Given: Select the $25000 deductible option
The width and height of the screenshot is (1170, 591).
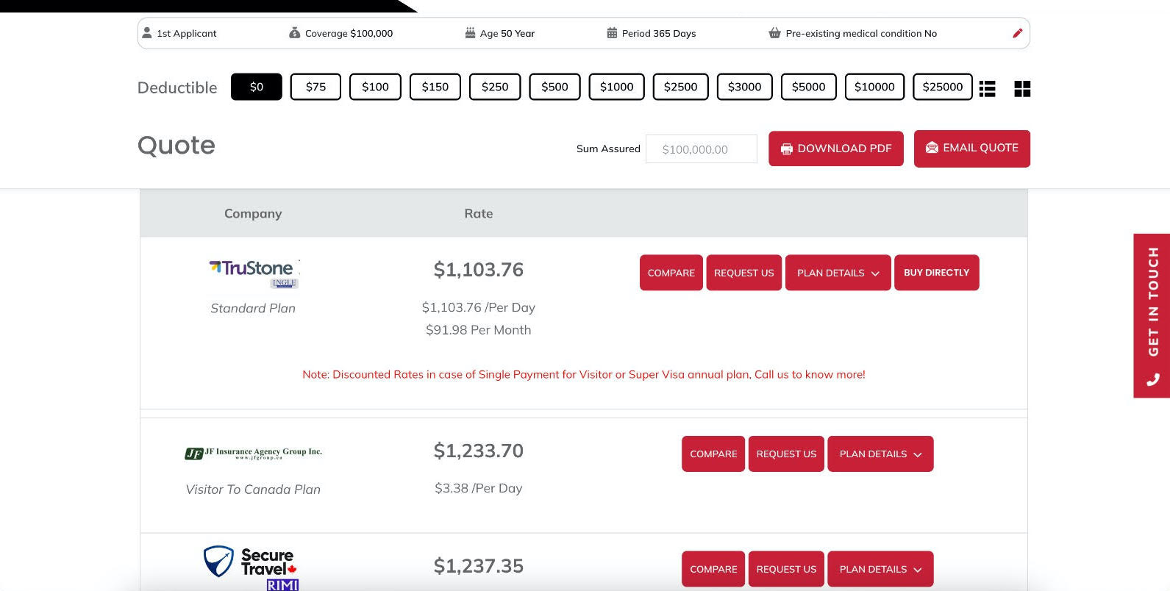Looking at the screenshot, I should [x=942, y=86].
